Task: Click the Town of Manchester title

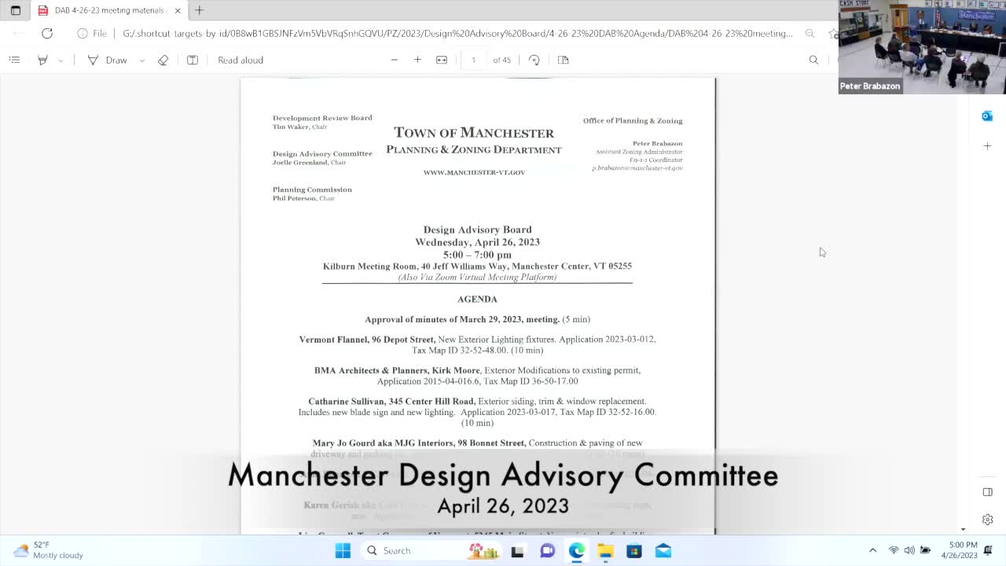Action: click(x=474, y=133)
